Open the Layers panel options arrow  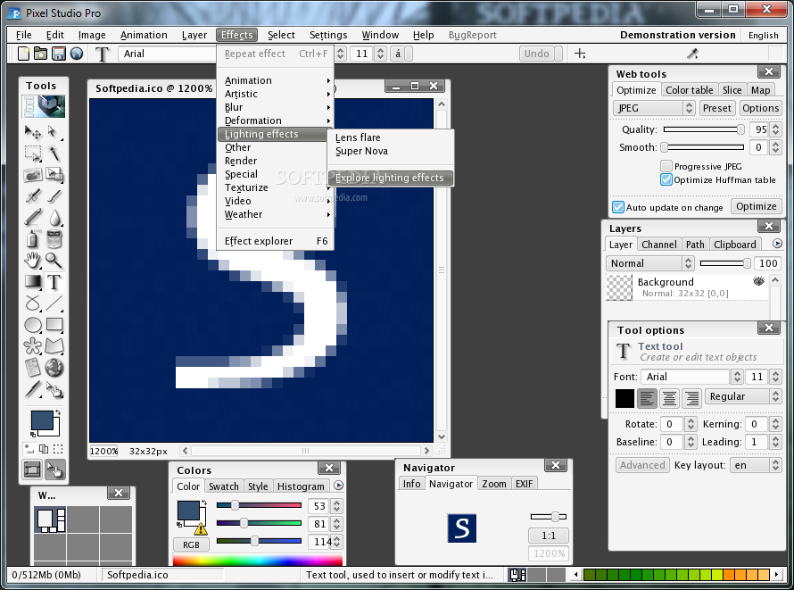tap(777, 244)
